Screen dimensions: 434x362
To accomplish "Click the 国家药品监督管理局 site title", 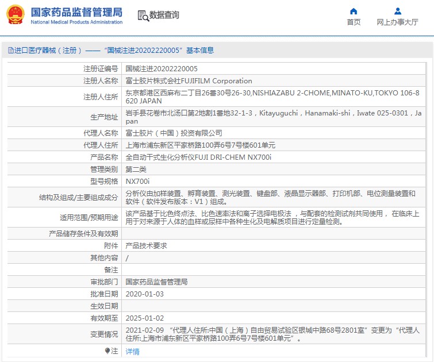I will pos(76,12).
